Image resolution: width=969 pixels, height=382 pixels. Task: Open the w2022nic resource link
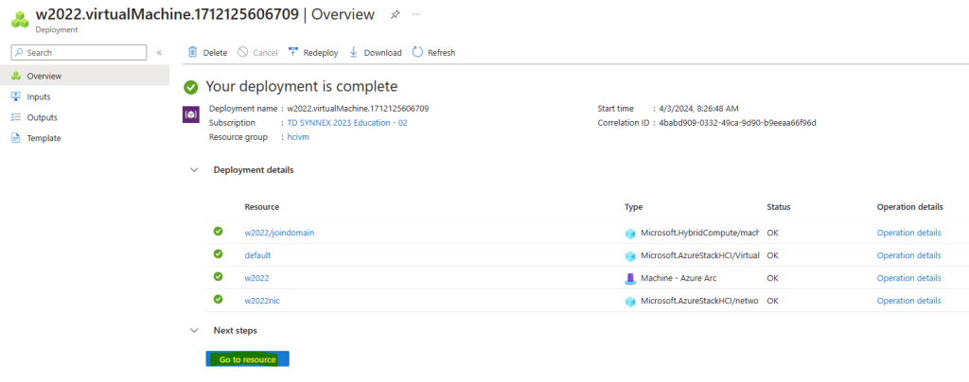262,301
